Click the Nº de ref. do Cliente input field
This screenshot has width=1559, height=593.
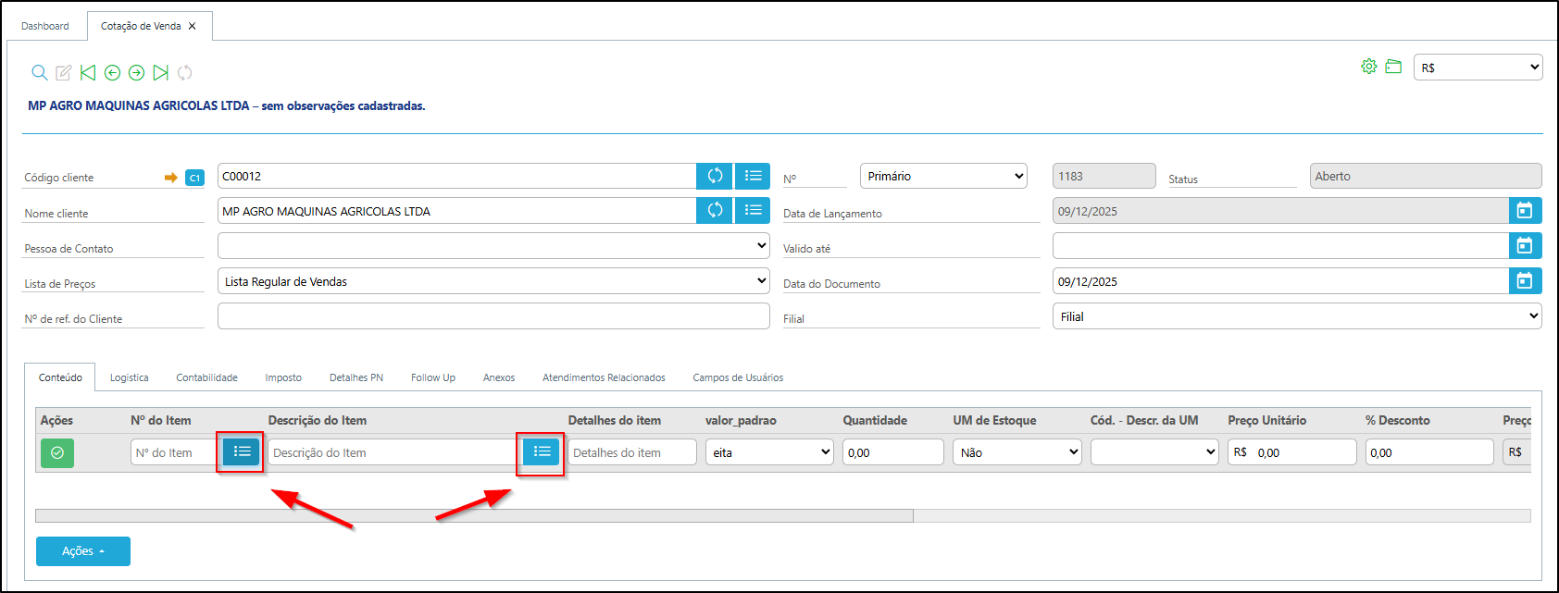(x=493, y=316)
